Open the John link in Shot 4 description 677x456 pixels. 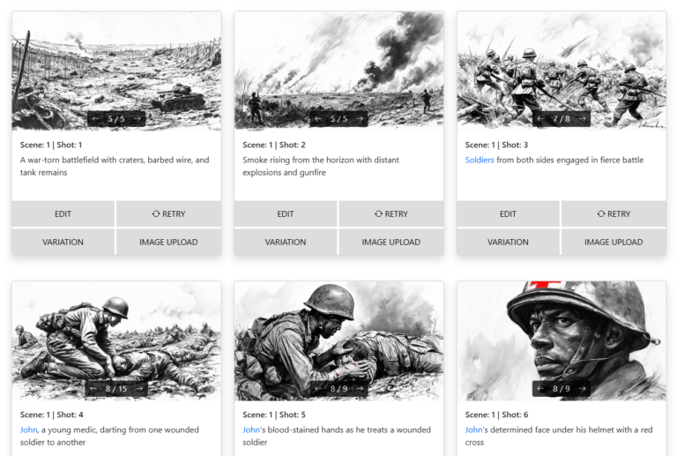28,430
